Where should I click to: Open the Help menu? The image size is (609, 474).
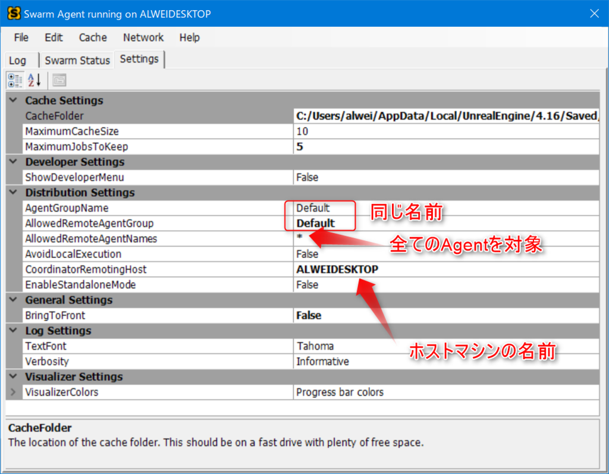click(x=190, y=37)
